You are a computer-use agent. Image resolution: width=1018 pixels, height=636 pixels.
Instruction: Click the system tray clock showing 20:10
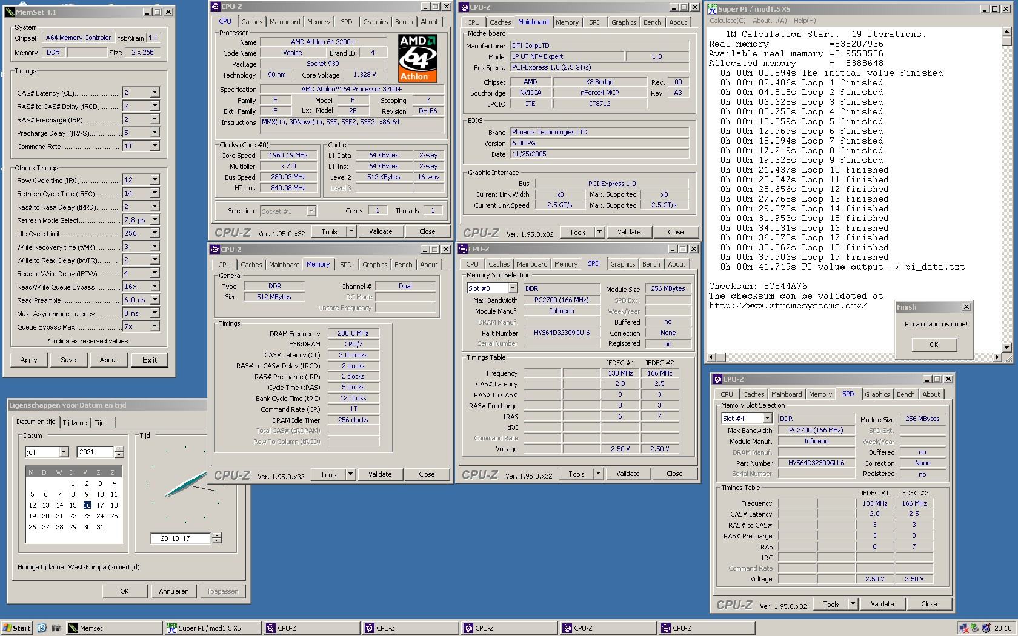pos(1002,628)
